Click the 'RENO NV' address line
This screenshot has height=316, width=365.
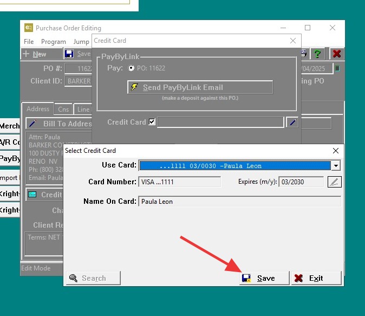click(43, 162)
